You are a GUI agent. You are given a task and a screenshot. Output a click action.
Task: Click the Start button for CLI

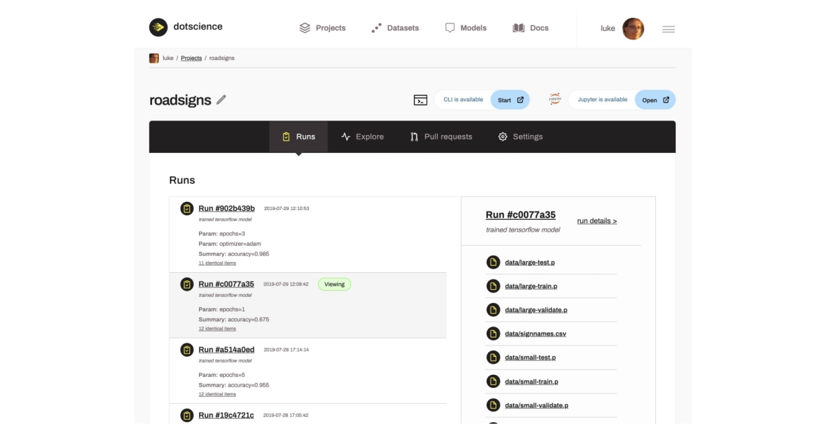510,99
